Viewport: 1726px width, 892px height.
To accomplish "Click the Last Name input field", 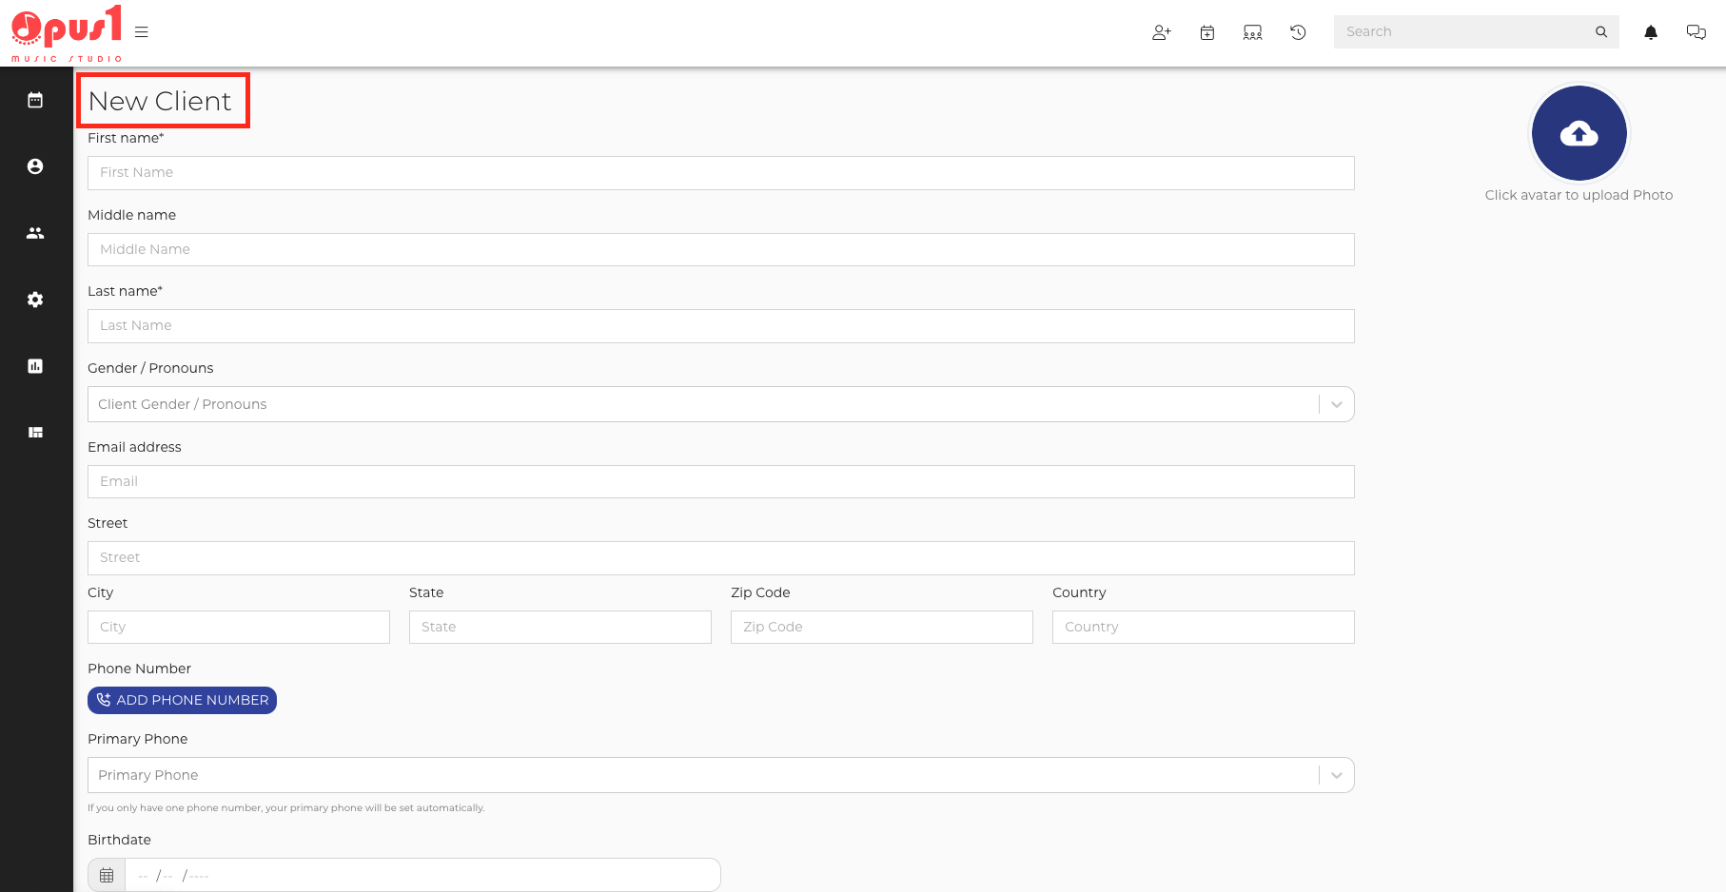I will (720, 326).
